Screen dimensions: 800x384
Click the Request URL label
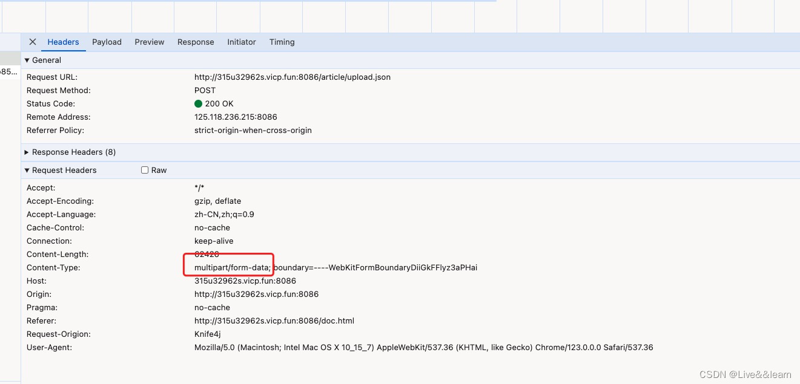(x=52, y=77)
